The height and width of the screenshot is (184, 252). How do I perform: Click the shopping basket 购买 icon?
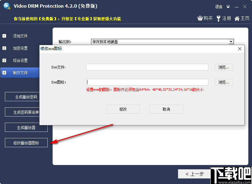click(201, 18)
